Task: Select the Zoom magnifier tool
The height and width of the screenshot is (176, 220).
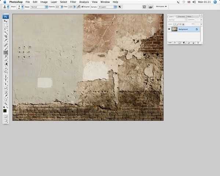Action: (x=6, y=103)
